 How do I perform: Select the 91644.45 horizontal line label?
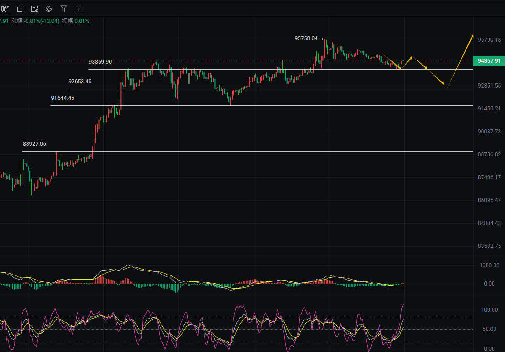click(63, 98)
